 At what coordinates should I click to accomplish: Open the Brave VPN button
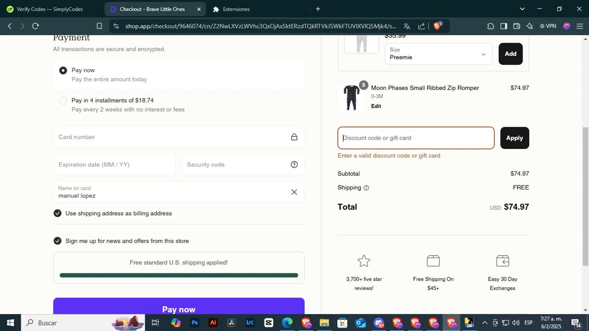tap(548, 26)
